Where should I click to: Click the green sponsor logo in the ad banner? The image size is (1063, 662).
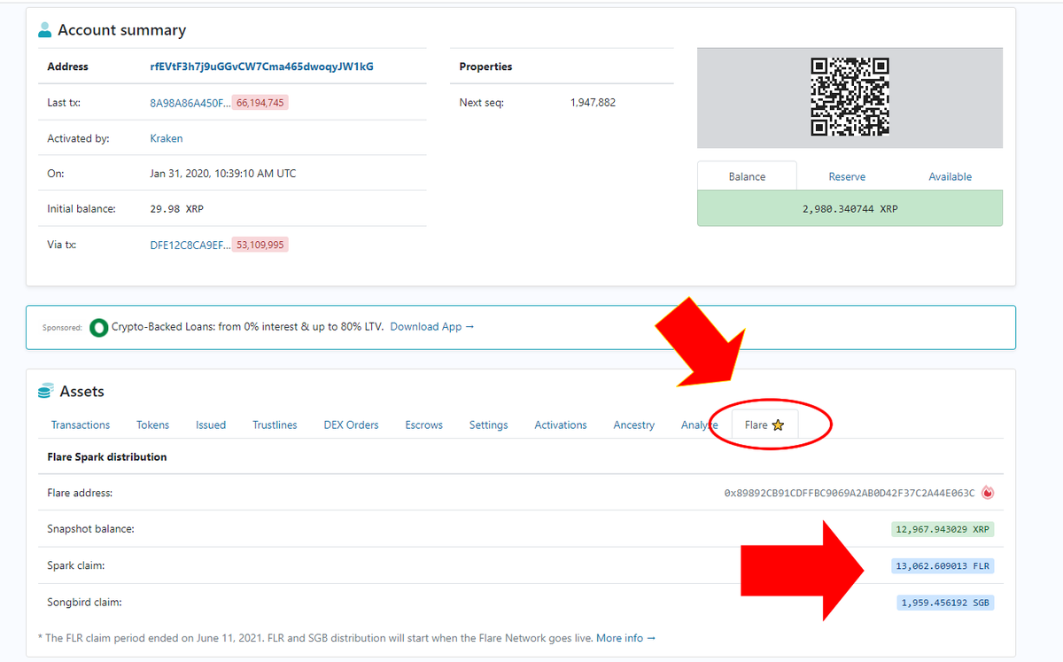tap(98, 326)
